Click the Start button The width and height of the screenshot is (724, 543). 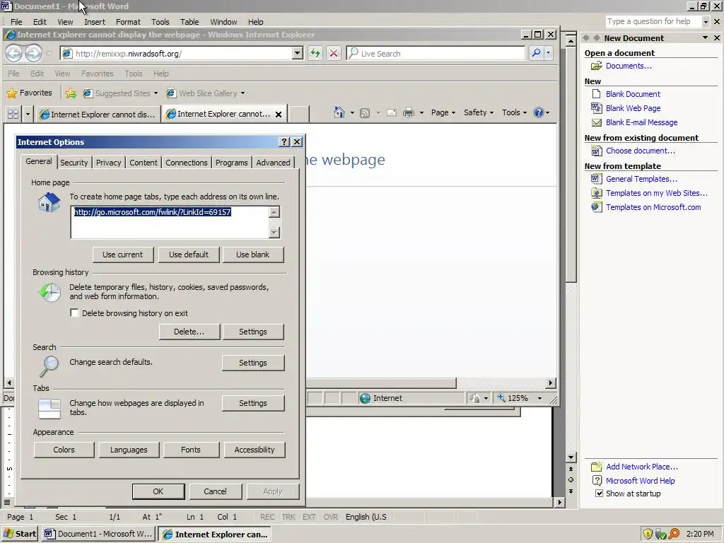coord(19,534)
